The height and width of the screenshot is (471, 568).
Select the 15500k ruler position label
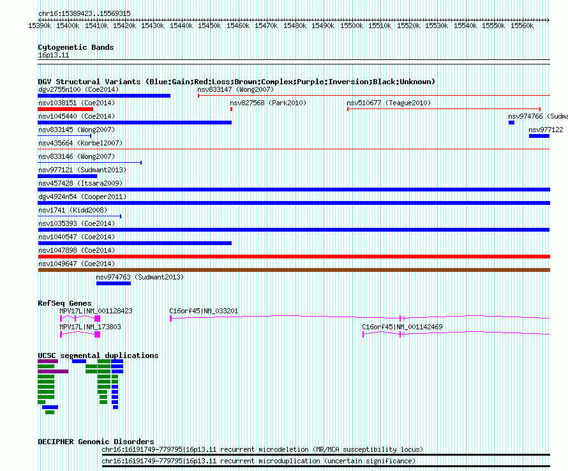click(x=352, y=26)
